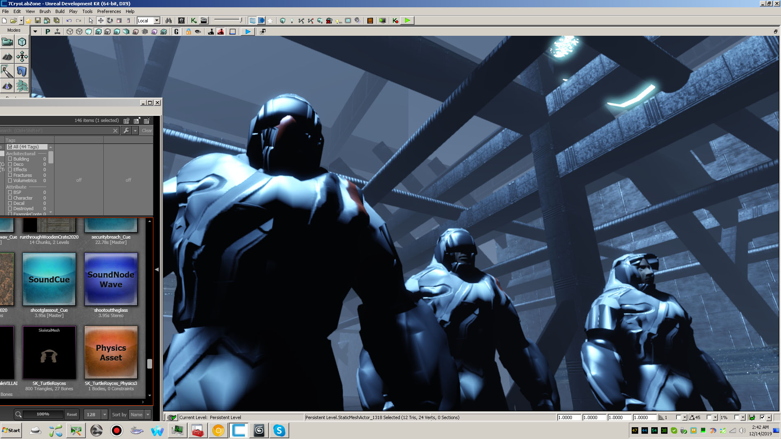
Task: Open Unreal Matinee clapboard icon
Action: 204,20
